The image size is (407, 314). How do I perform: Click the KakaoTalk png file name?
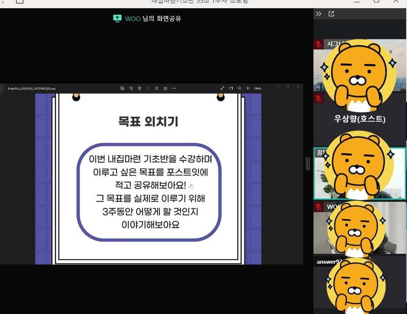pos(32,89)
